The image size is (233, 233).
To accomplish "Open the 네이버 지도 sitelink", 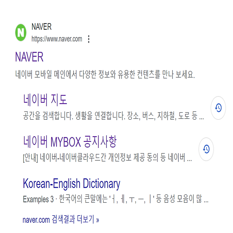I will [45, 100].
